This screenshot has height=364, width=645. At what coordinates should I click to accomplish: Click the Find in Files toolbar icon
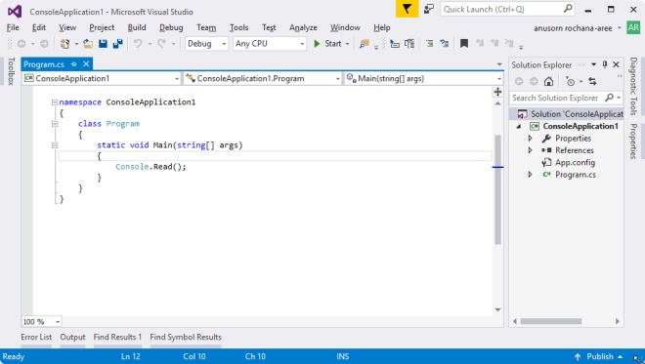[365, 44]
